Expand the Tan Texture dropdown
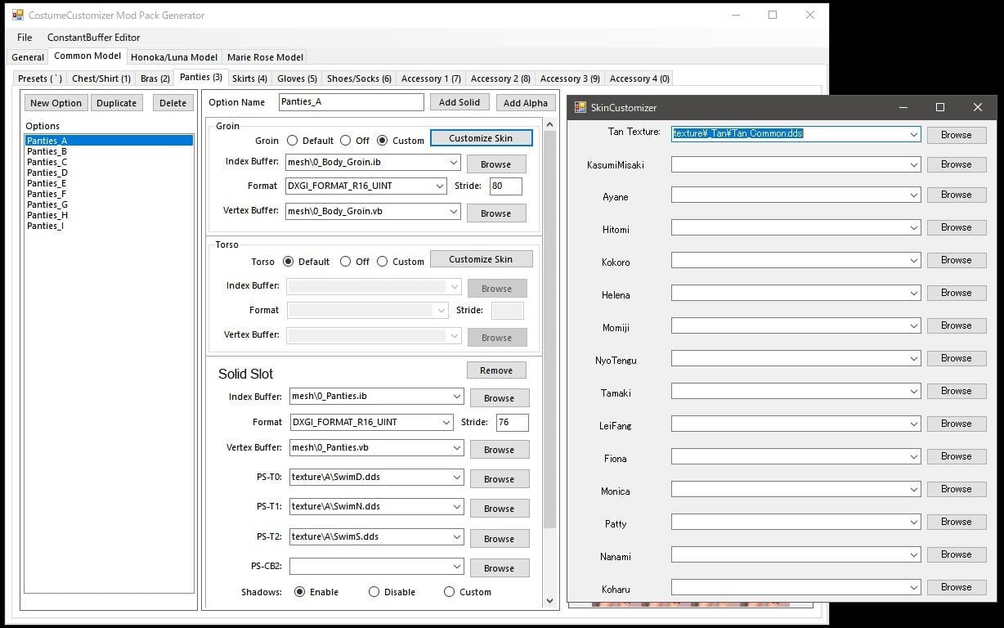 [913, 134]
